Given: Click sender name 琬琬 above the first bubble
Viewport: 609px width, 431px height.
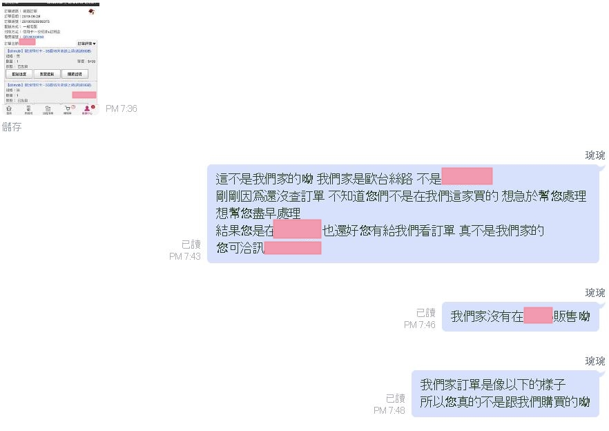Looking at the screenshot, I should (595, 155).
